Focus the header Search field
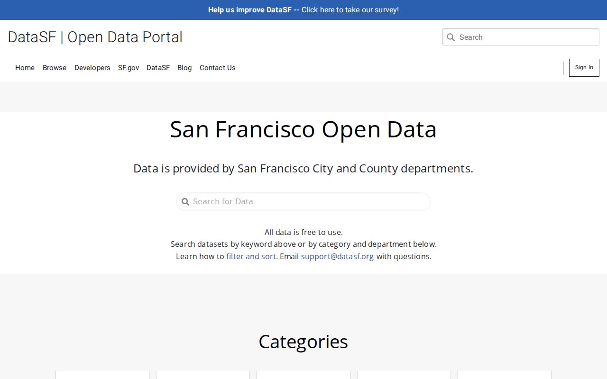Image resolution: width=607 pixels, height=379 pixels. [x=521, y=37]
